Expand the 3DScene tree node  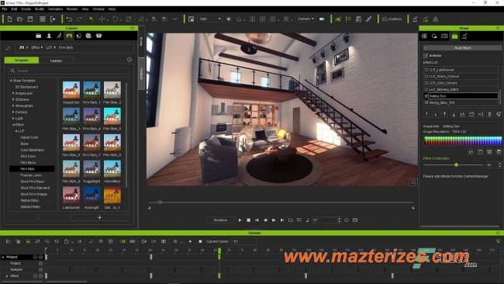(x=13, y=99)
